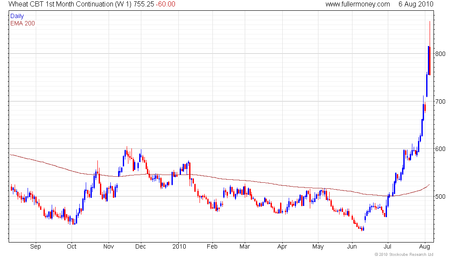474x258 pixels.
Task: Click the price change value -60.00
Action: (165, 4)
